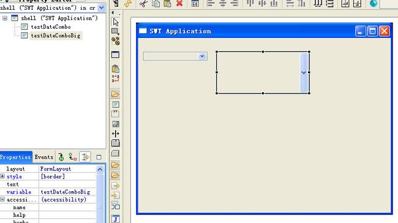
Task: Select the rounded CTabFolder icon in palette
Action: point(116,153)
